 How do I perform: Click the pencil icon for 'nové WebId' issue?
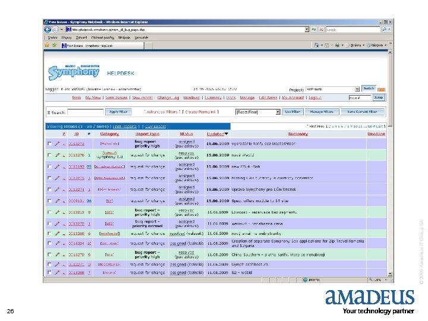[x=57, y=155]
